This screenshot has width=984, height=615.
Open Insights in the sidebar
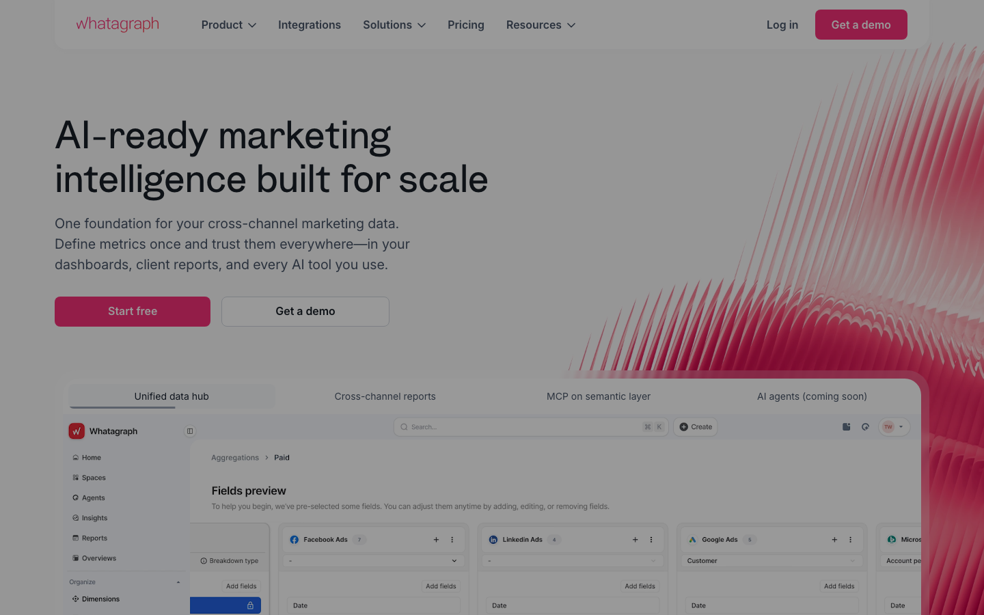94,518
